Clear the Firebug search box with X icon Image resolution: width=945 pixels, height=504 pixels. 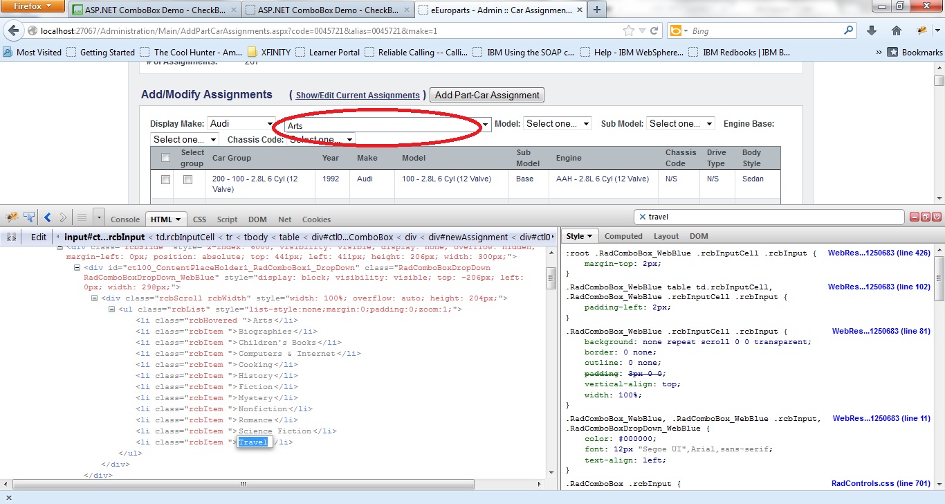[642, 217]
